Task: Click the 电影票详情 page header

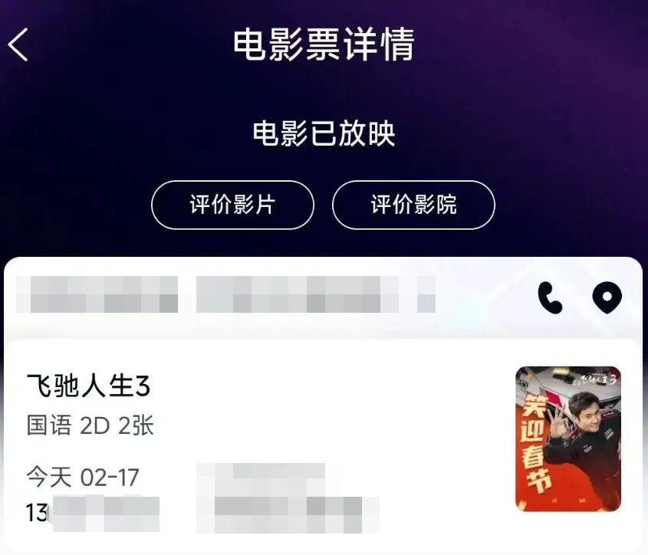Action: (324, 44)
